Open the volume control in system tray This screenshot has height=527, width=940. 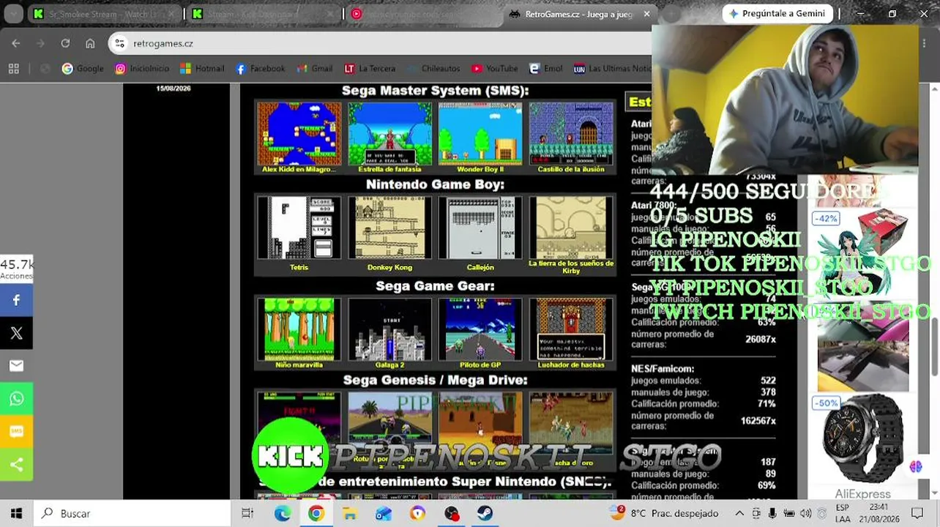click(805, 513)
